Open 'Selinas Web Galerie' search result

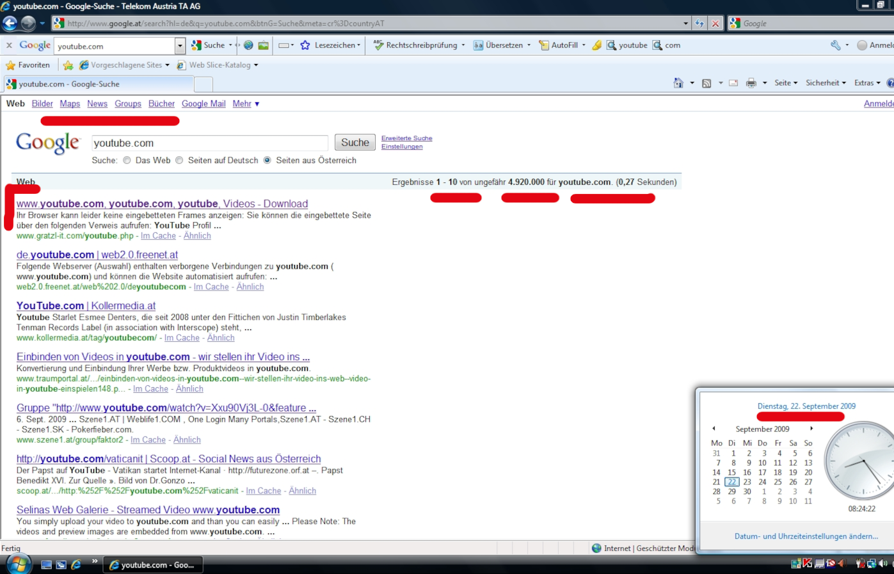click(x=148, y=510)
